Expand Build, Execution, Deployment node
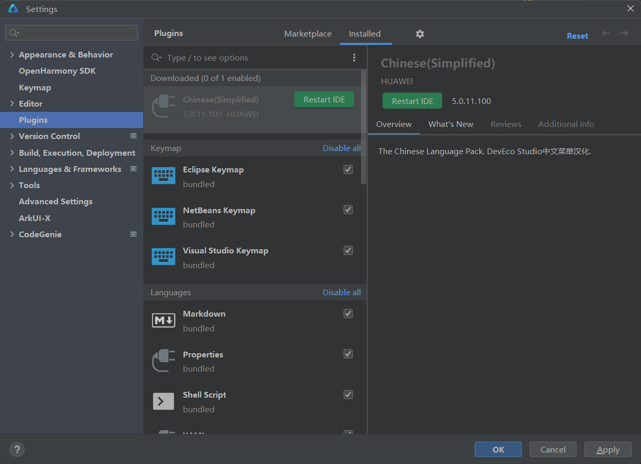Image resolution: width=641 pixels, height=464 pixels. click(x=12, y=153)
